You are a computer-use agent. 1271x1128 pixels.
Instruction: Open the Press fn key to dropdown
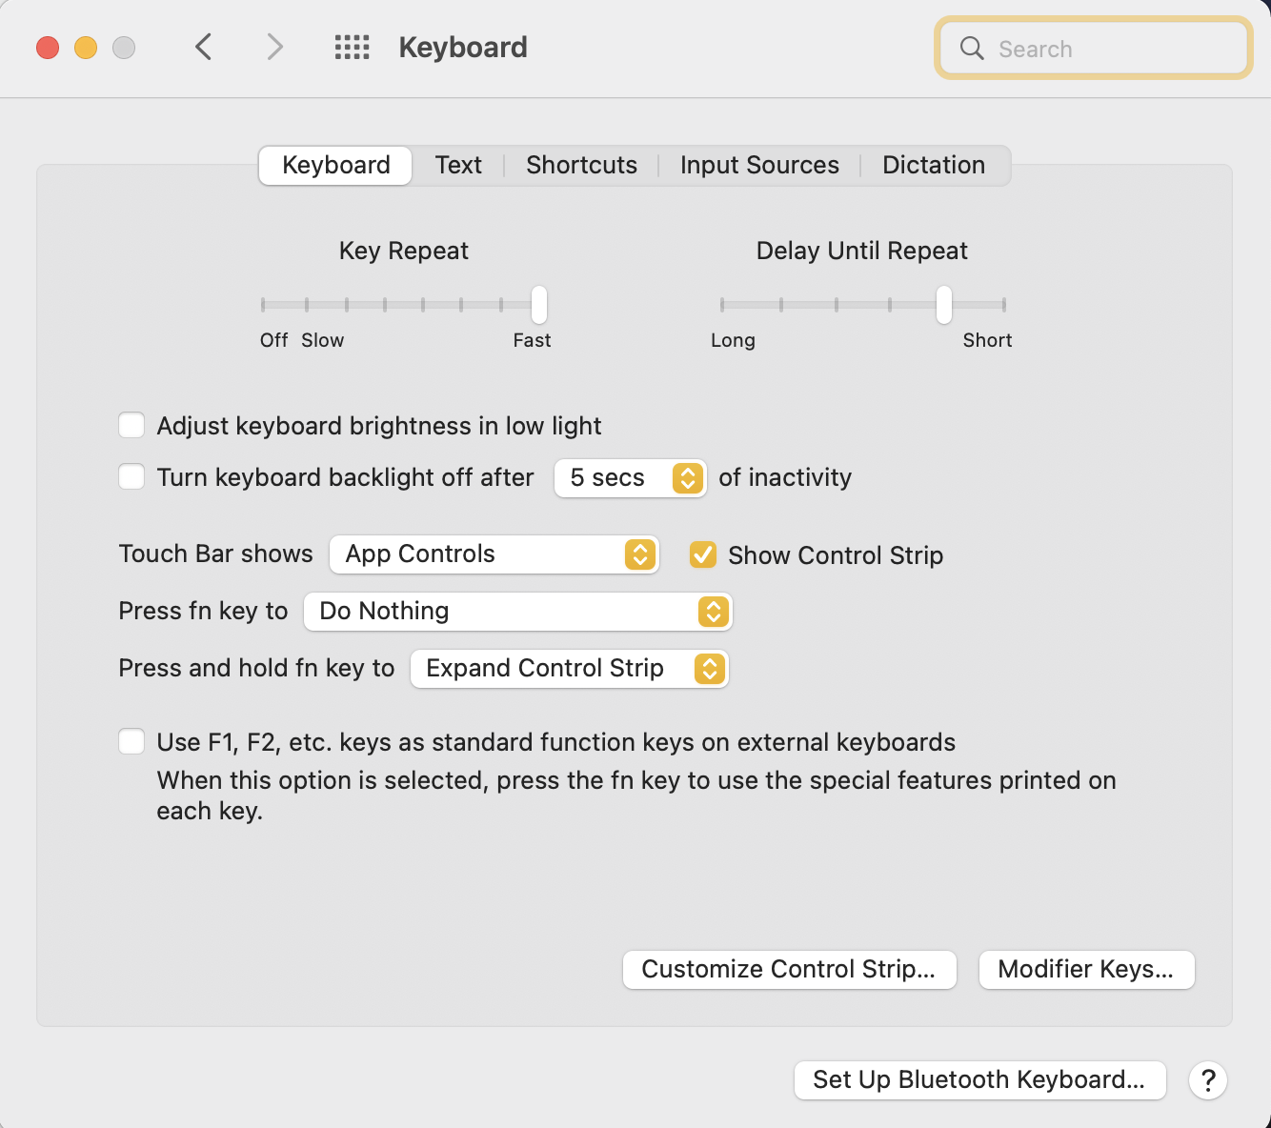[517, 612]
